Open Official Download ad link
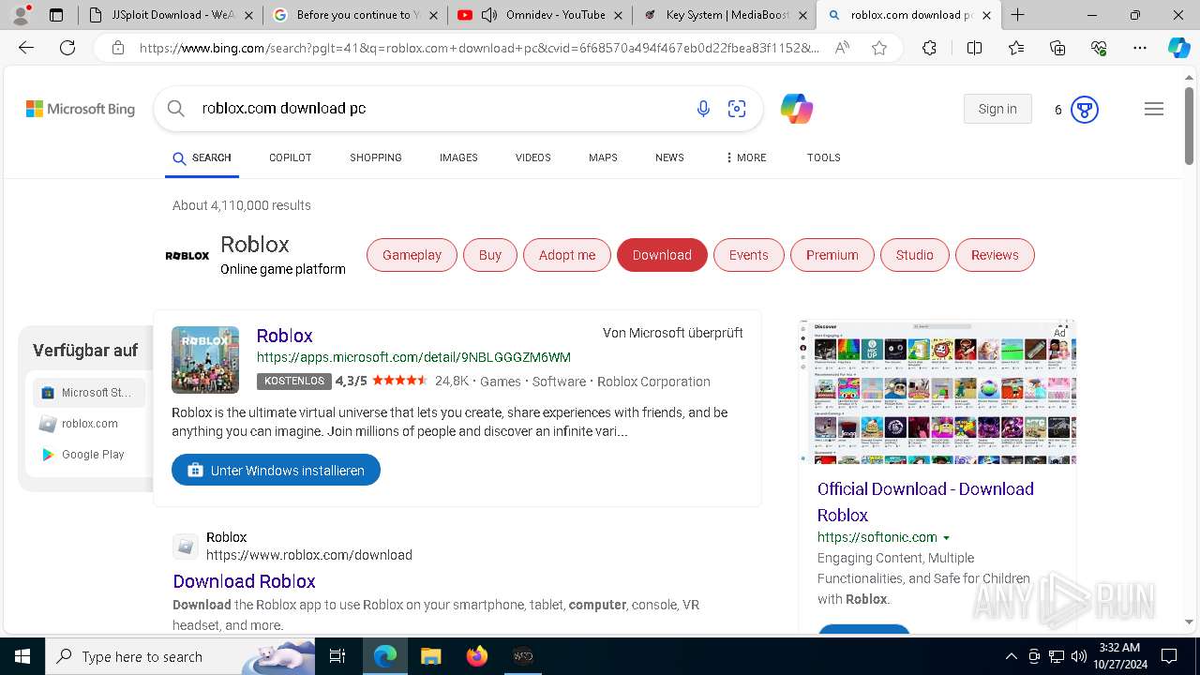 coord(925,502)
